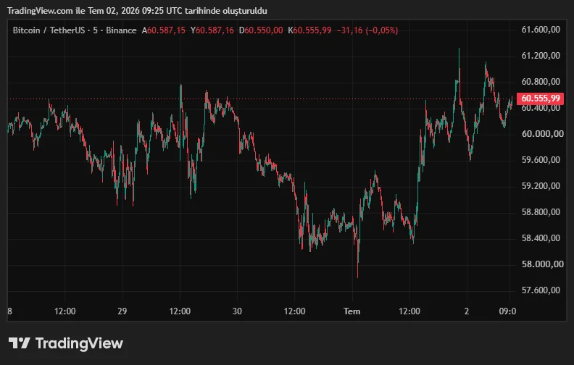Open the TradingView wordmark link
Image resolution: width=574 pixels, height=365 pixels.
(x=79, y=343)
